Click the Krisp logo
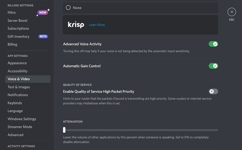242x150 pixels. click(x=76, y=25)
